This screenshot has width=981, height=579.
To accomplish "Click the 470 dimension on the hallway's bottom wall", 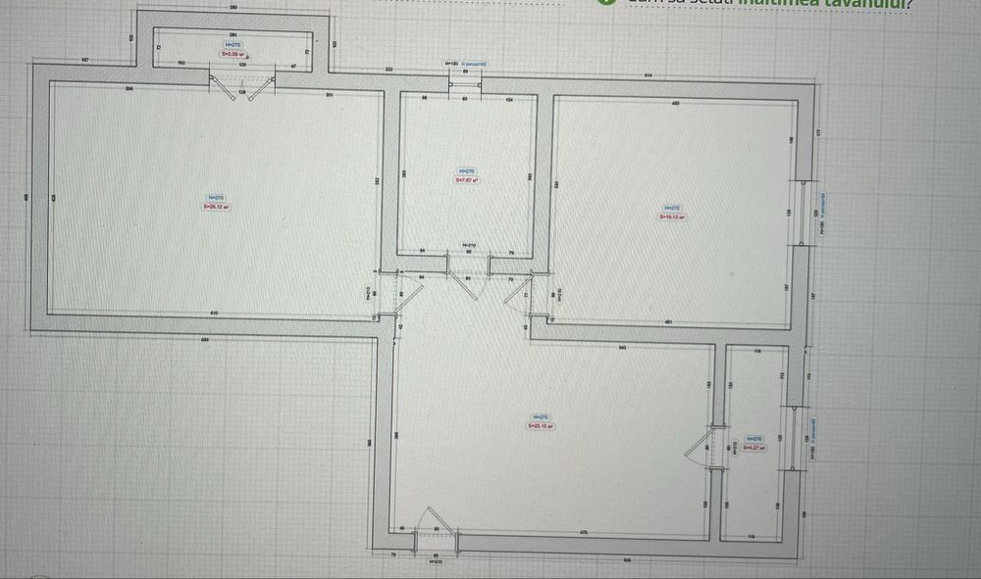I will coord(583,533).
